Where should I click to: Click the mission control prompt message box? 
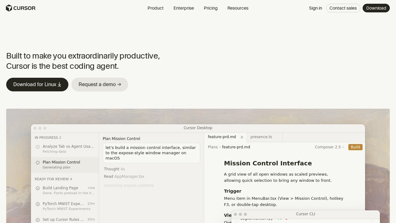(x=151, y=153)
